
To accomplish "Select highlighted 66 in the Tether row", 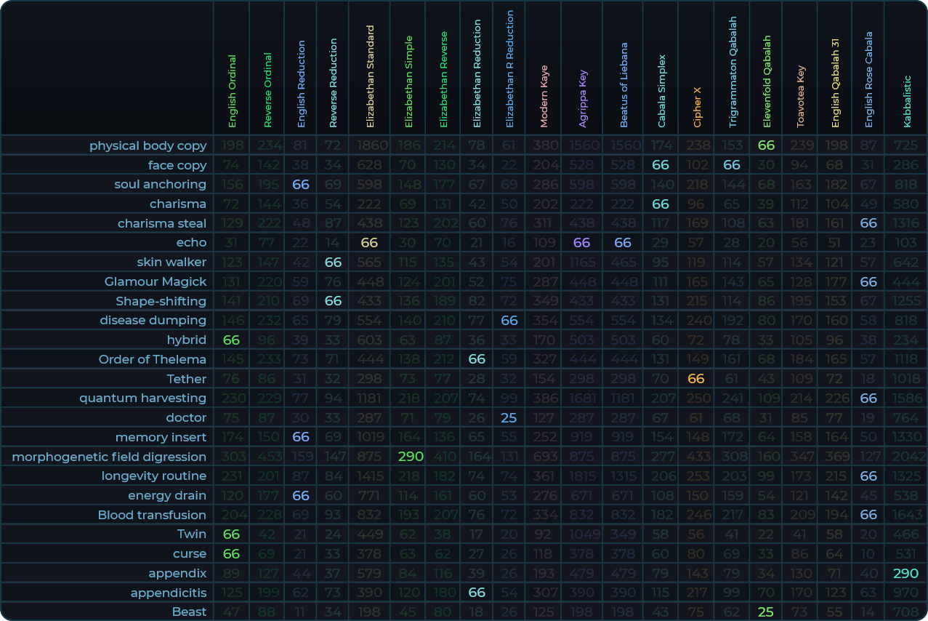I will pos(696,379).
